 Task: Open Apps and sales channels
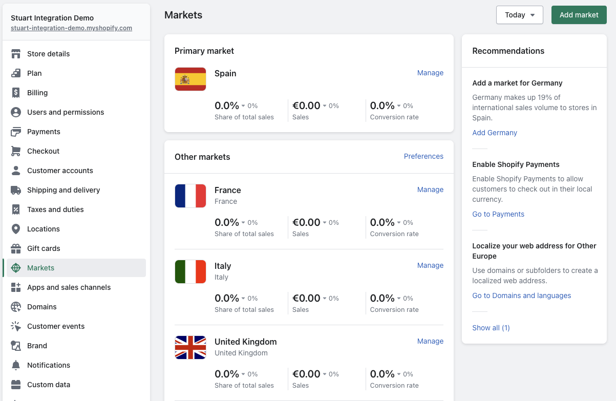click(76, 287)
